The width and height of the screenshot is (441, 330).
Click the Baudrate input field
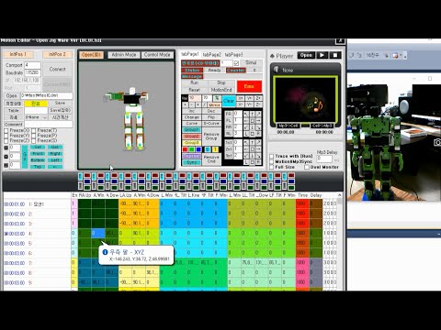coord(32,72)
